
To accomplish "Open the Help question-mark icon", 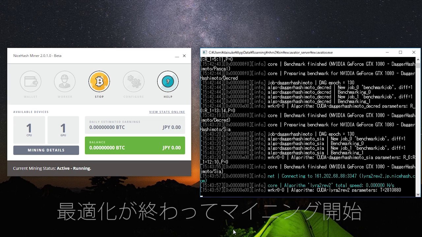I will pyautogui.click(x=168, y=81).
